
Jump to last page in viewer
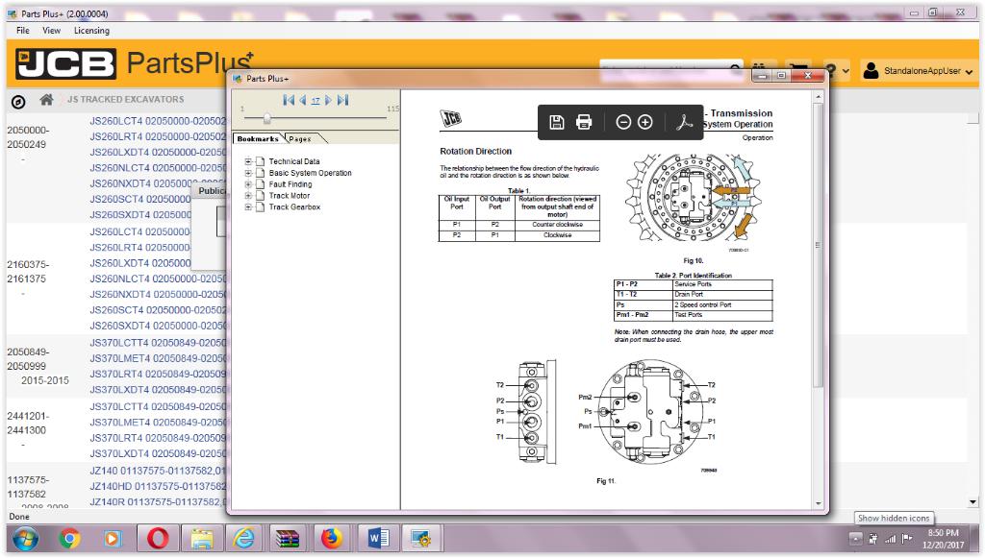(342, 100)
